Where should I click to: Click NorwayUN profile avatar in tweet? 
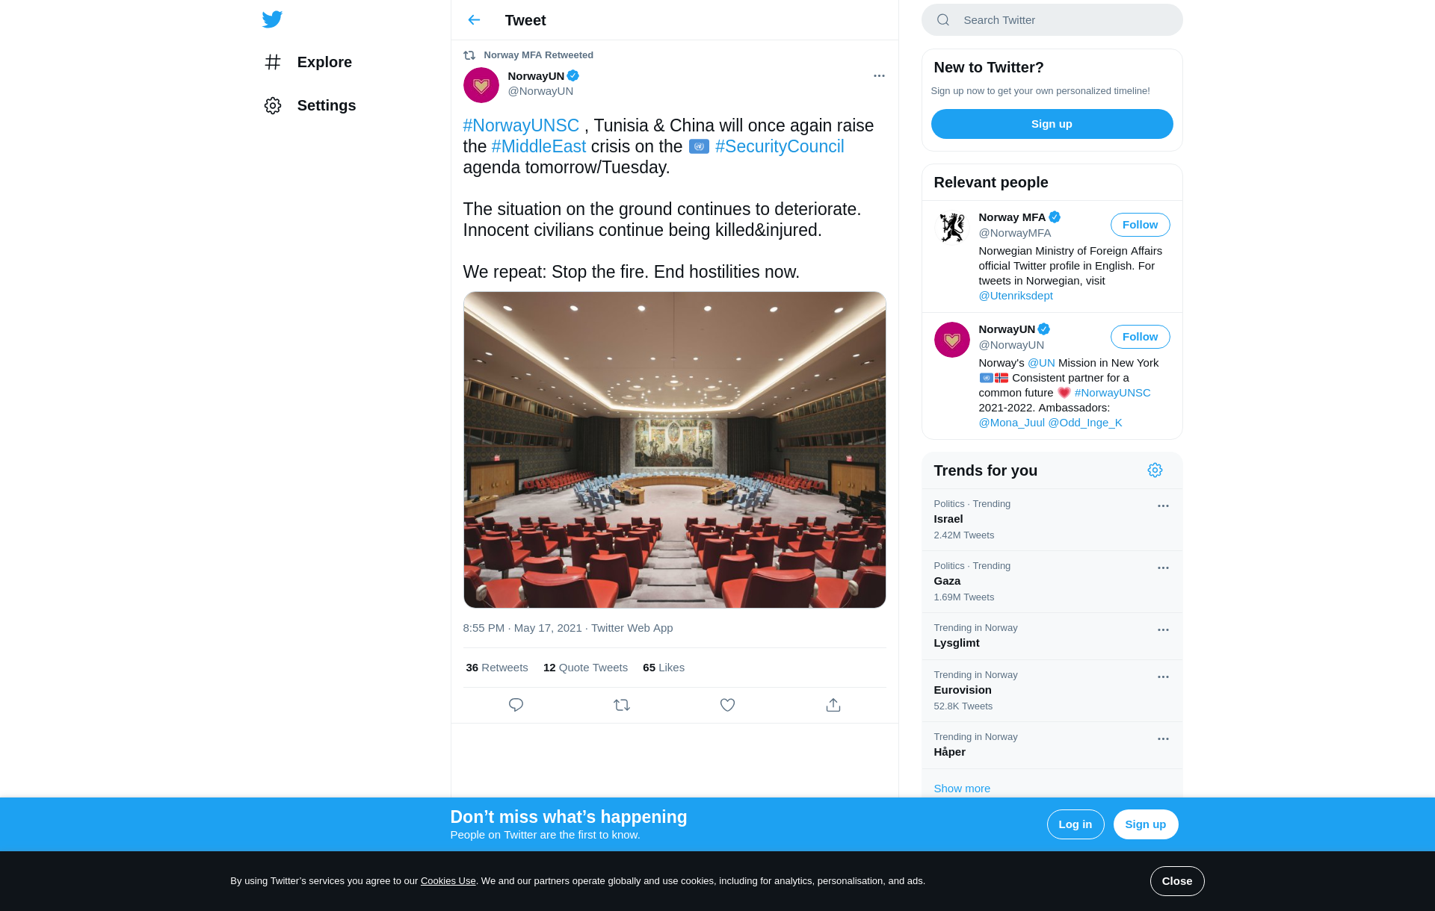click(x=481, y=85)
